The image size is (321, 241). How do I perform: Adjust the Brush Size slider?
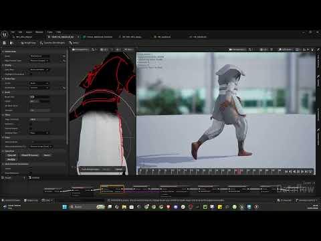(x=39, y=96)
